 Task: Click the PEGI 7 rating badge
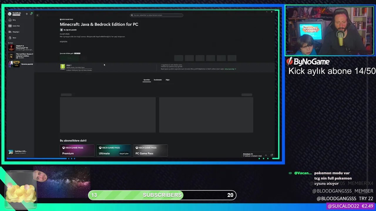pyautogui.click(x=62, y=67)
